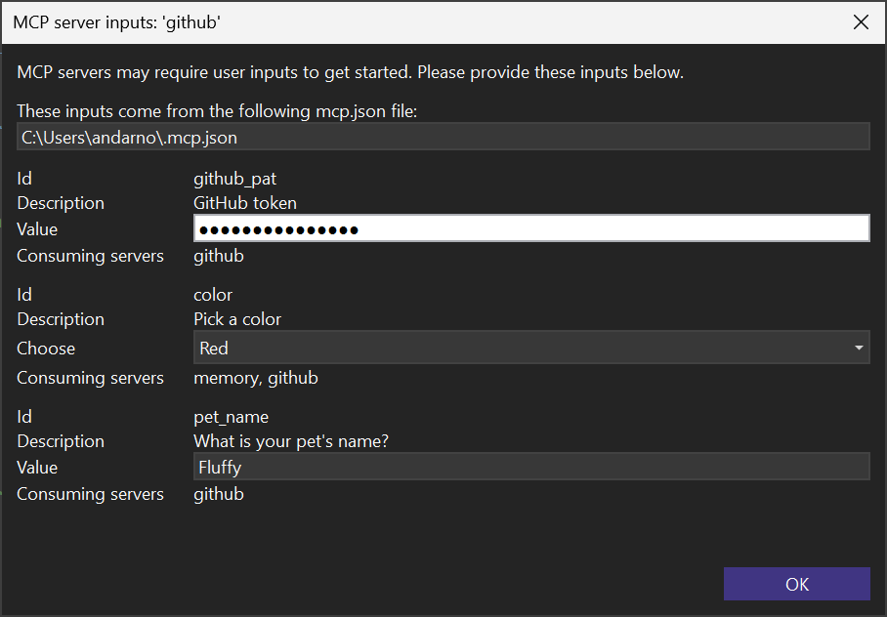Click the 'GitHub token' description text

(x=245, y=203)
